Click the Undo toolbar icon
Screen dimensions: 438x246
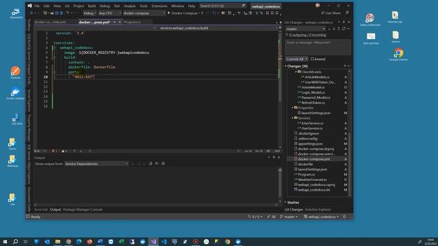(x=68, y=13)
